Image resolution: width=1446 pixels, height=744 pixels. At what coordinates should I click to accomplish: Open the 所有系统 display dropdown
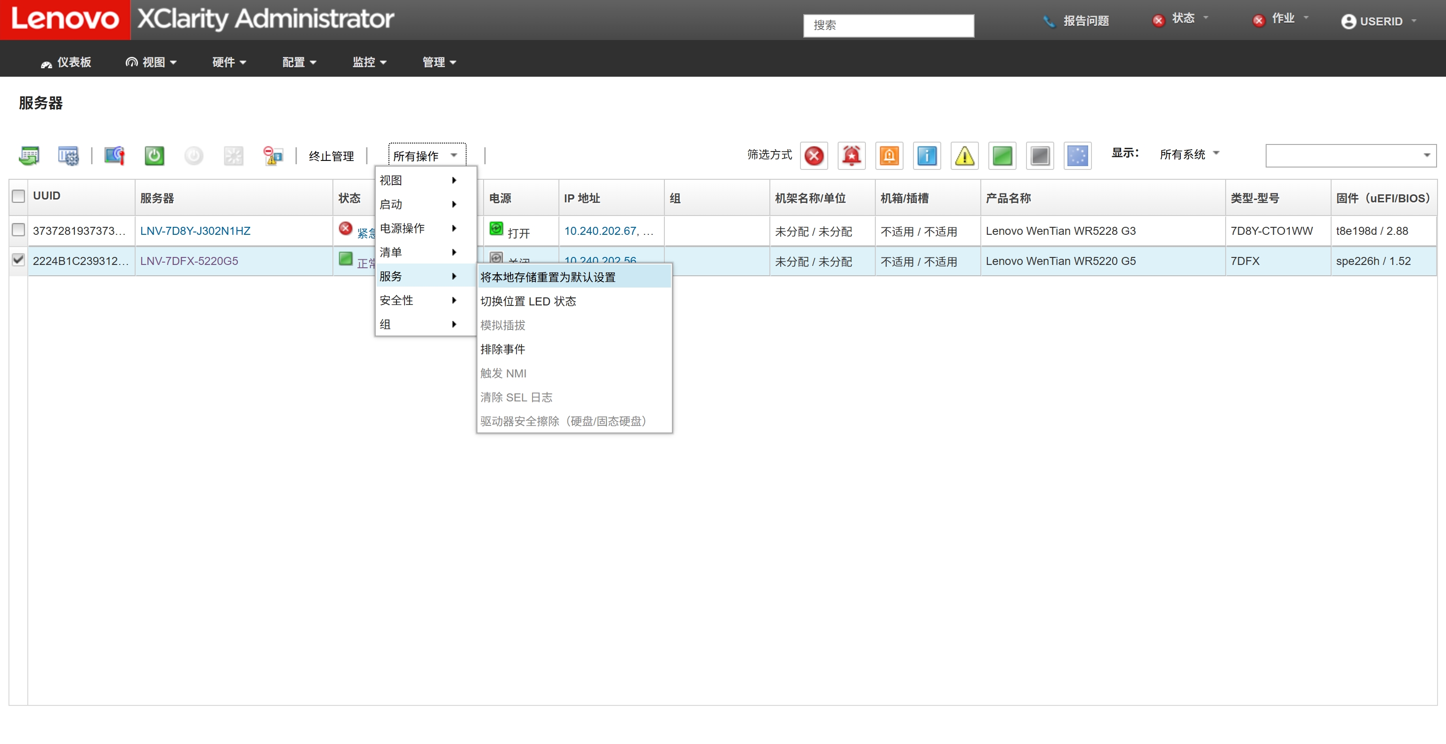(x=1189, y=154)
